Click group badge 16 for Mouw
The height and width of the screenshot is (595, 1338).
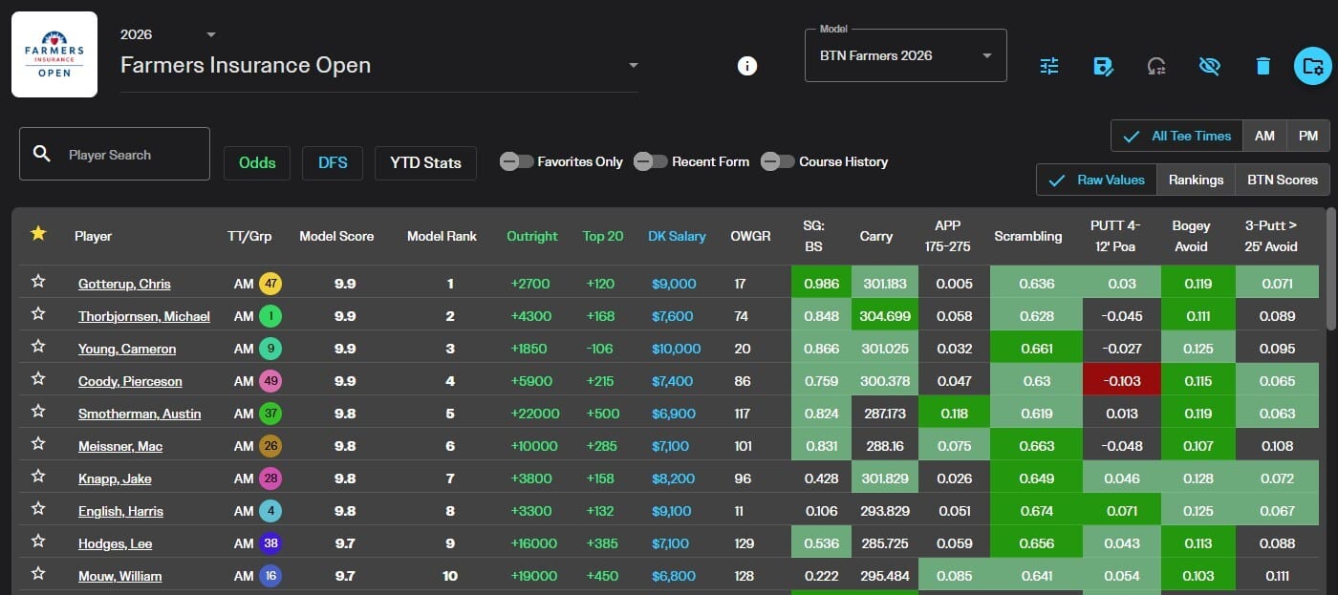270,576
